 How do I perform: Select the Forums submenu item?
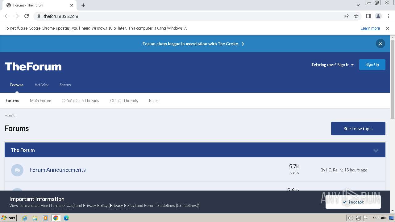point(12,101)
